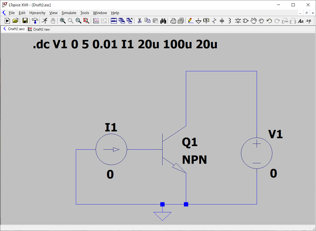316x231 pixels.
Task: Select the Place ground symbol tool
Action: point(198,21)
